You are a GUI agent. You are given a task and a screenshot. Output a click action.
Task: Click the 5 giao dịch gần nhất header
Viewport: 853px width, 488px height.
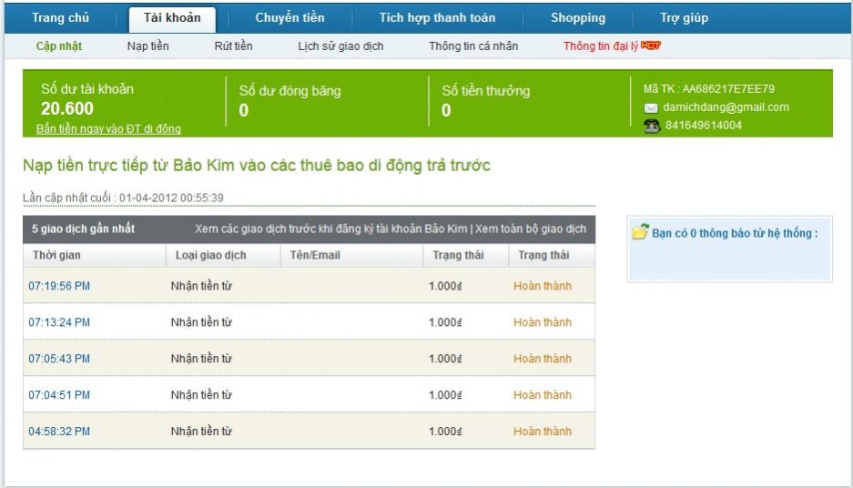coord(83,229)
